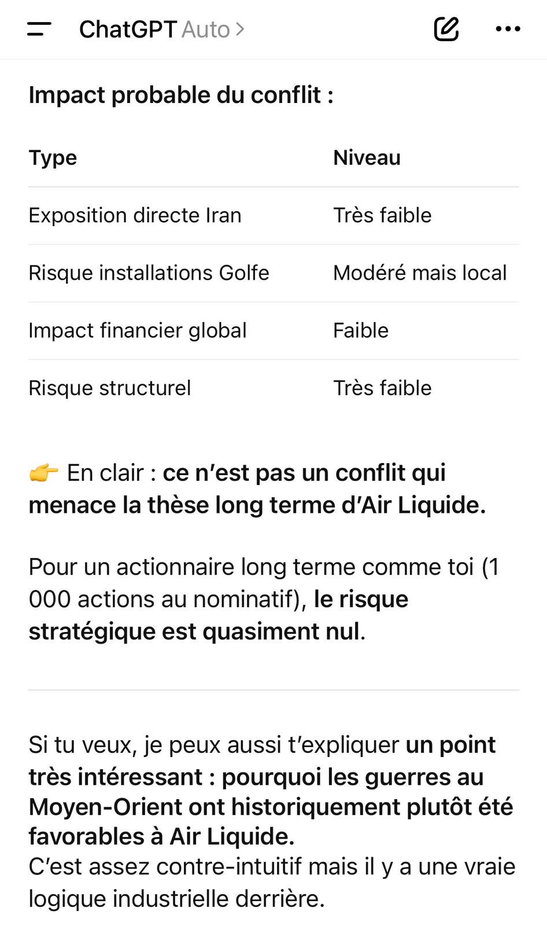Expand the ChatGPT Auto model selector
This screenshot has height=926, width=547.
(161, 30)
